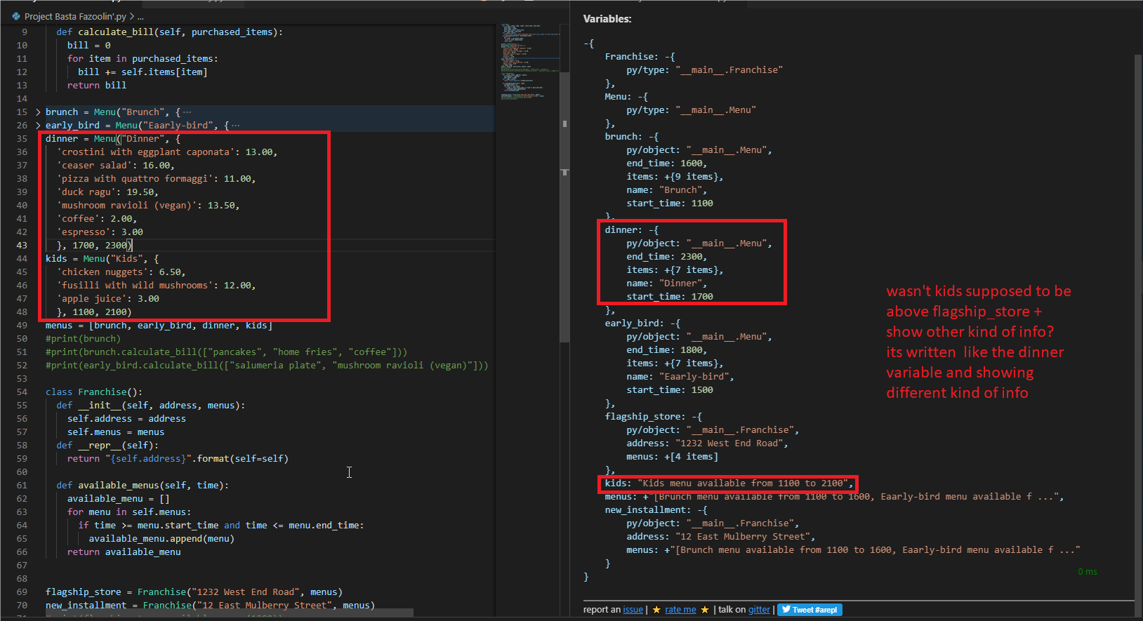Place cursor on 'def calculate_bill' line
Viewport: 1143px width, 621px height.
click(169, 32)
